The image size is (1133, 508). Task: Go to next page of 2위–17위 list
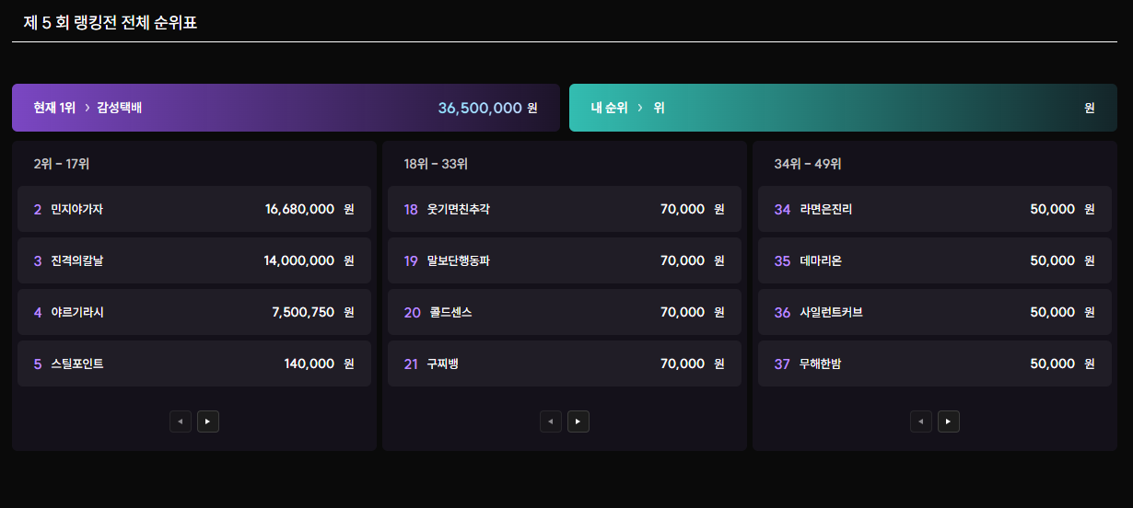point(208,421)
